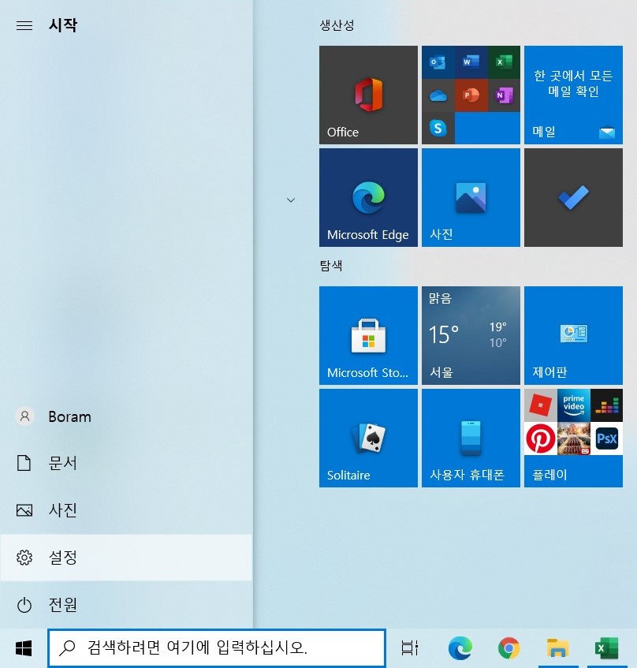Click the Windows Start button on the taskbar
The height and width of the screenshot is (668, 637).
pos(24,648)
